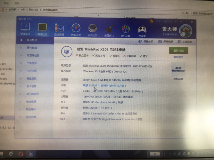Click the 无线上网 wireless status indicator
214x160 pixels.
click(98, 55)
